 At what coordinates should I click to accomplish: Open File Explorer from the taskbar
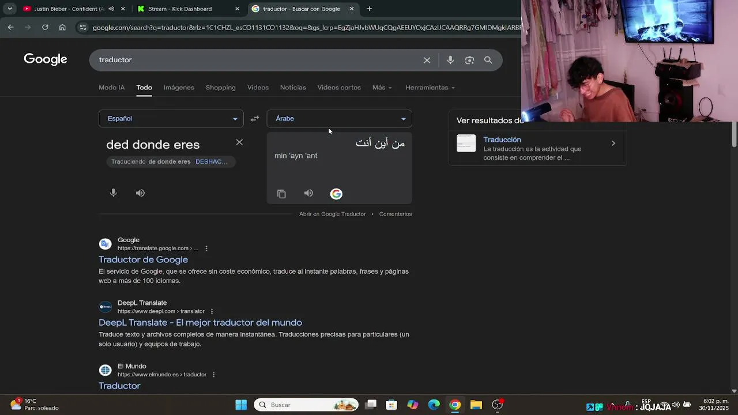pos(476,405)
